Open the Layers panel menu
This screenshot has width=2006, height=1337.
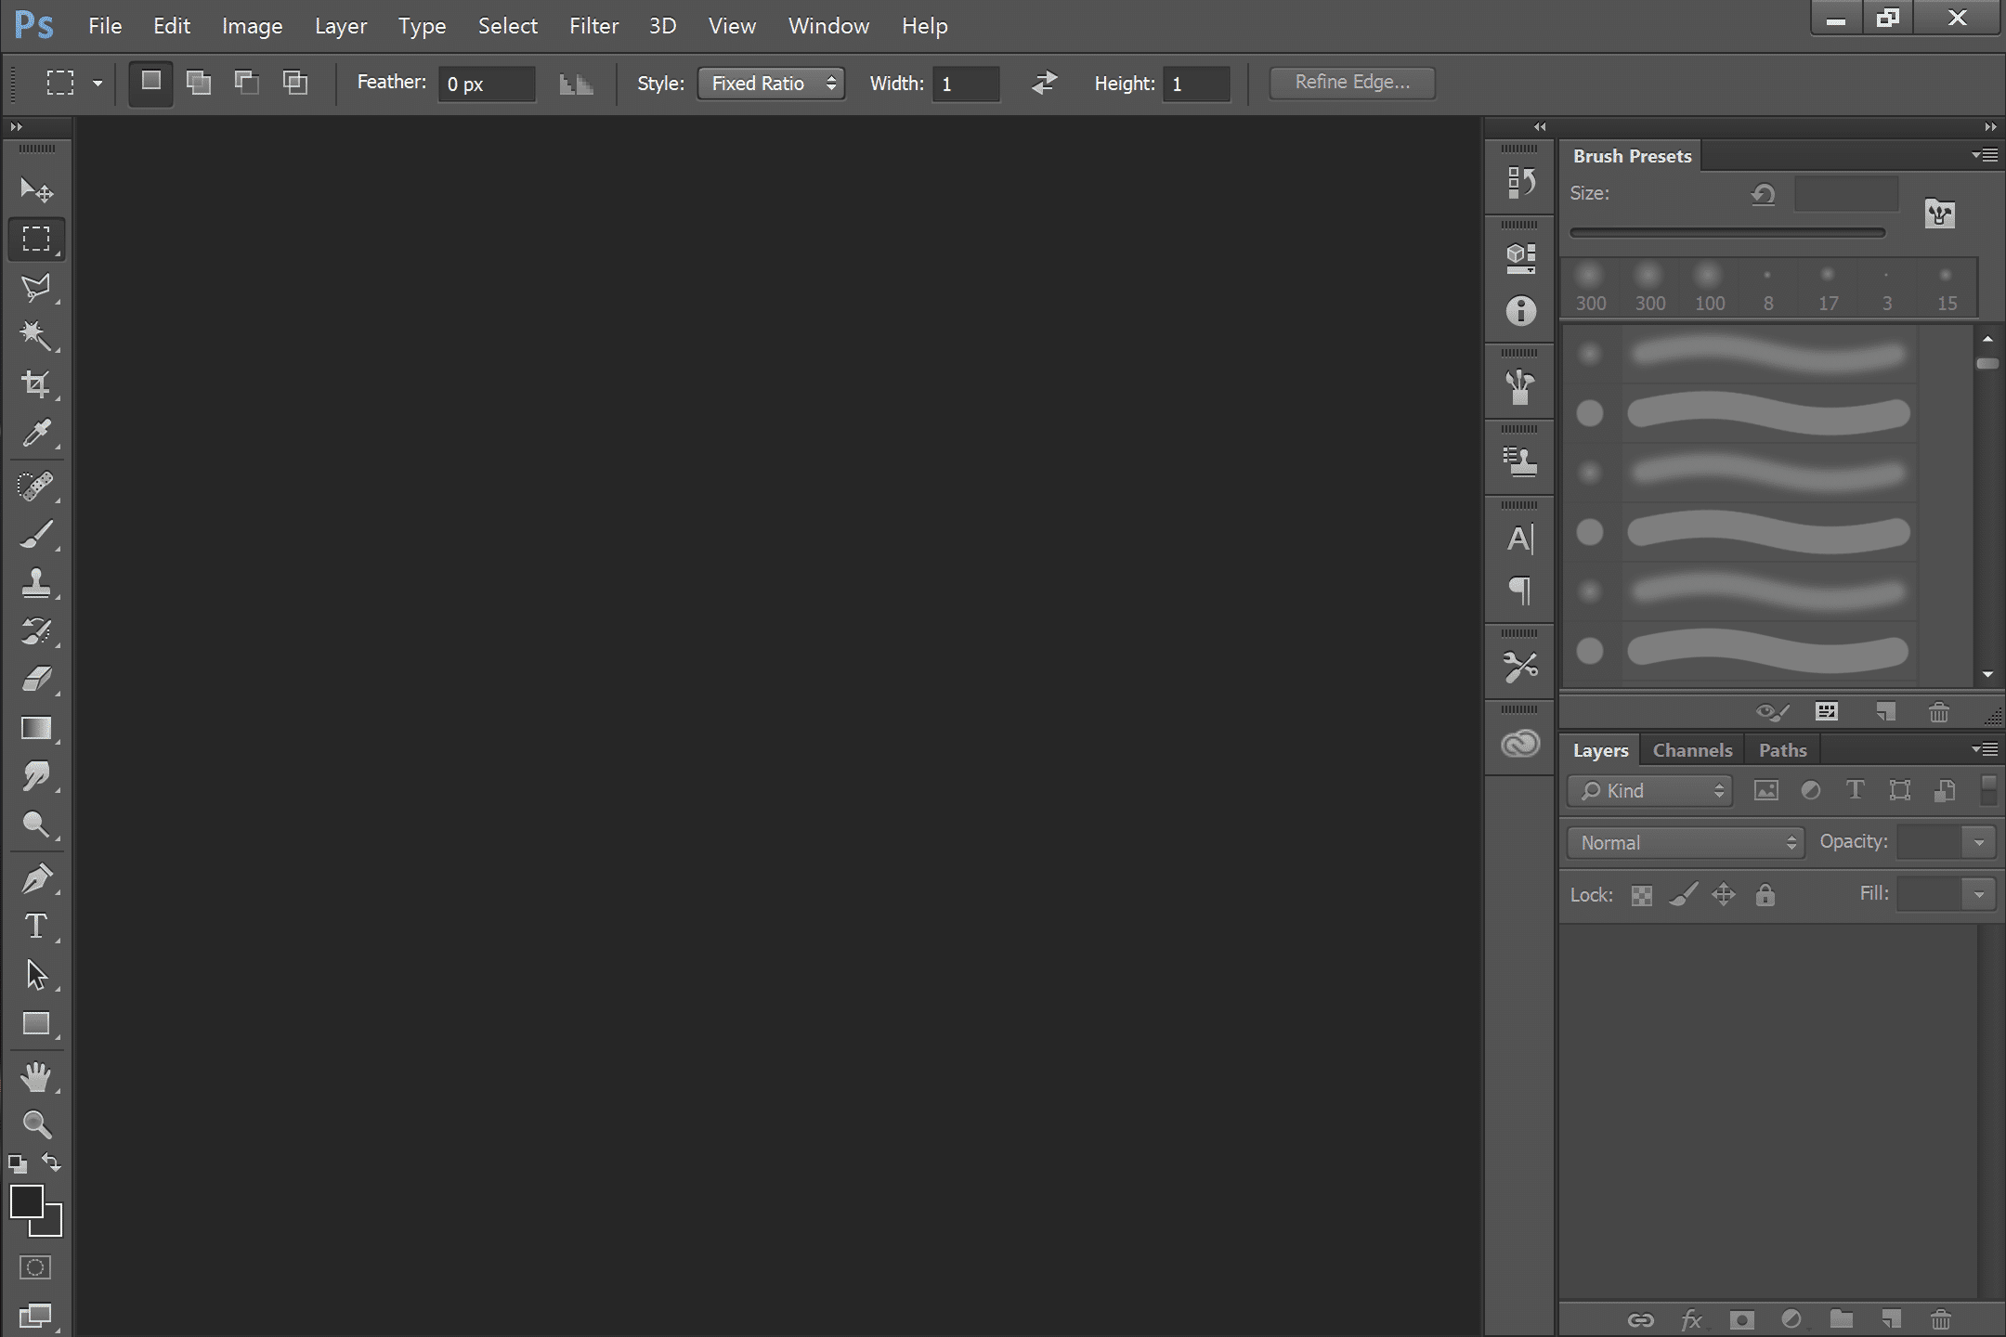tap(1986, 748)
